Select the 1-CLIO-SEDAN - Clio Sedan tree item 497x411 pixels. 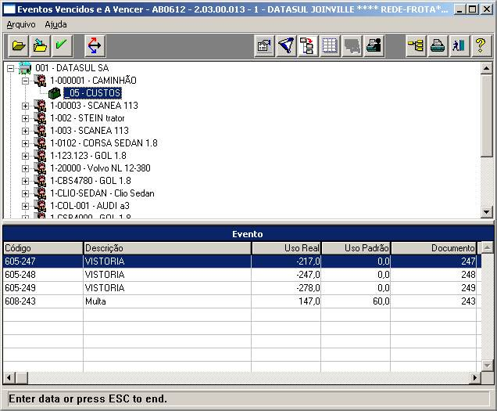click(102, 193)
